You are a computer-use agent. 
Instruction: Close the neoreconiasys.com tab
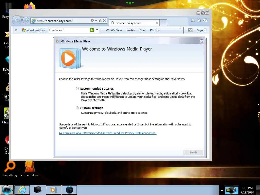pos(157,23)
